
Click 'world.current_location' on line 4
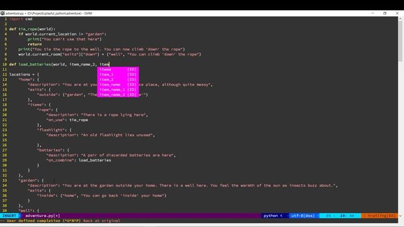pos(50,34)
